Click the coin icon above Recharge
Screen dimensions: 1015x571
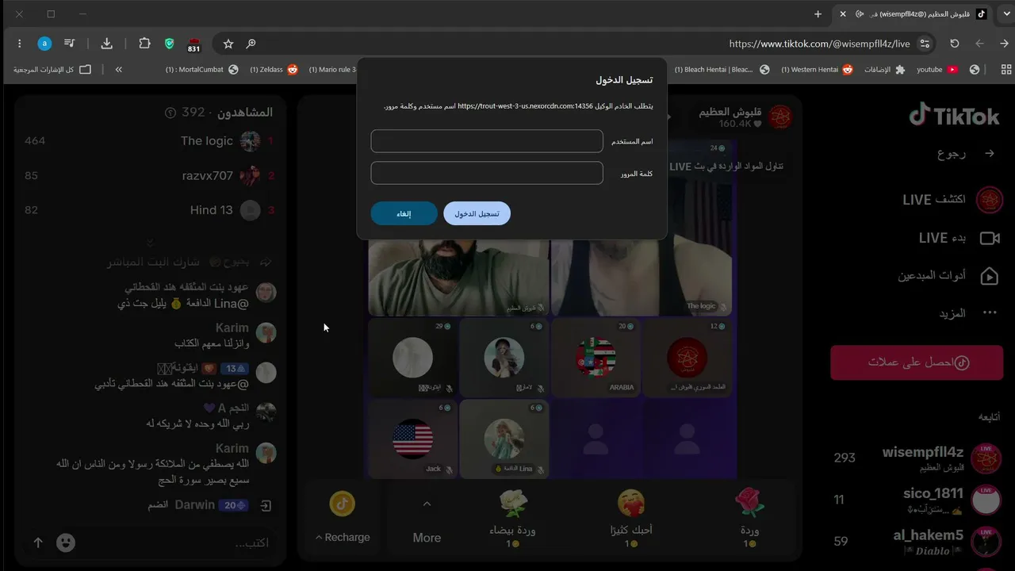click(x=343, y=503)
